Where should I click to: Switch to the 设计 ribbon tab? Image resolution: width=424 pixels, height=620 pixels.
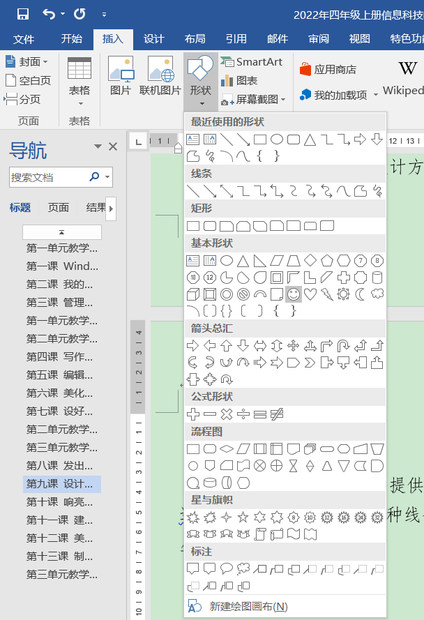pyautogui.click(x=153, y=39)
